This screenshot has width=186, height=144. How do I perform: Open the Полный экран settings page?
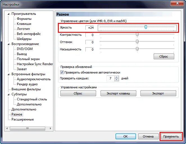coord(28,59)
